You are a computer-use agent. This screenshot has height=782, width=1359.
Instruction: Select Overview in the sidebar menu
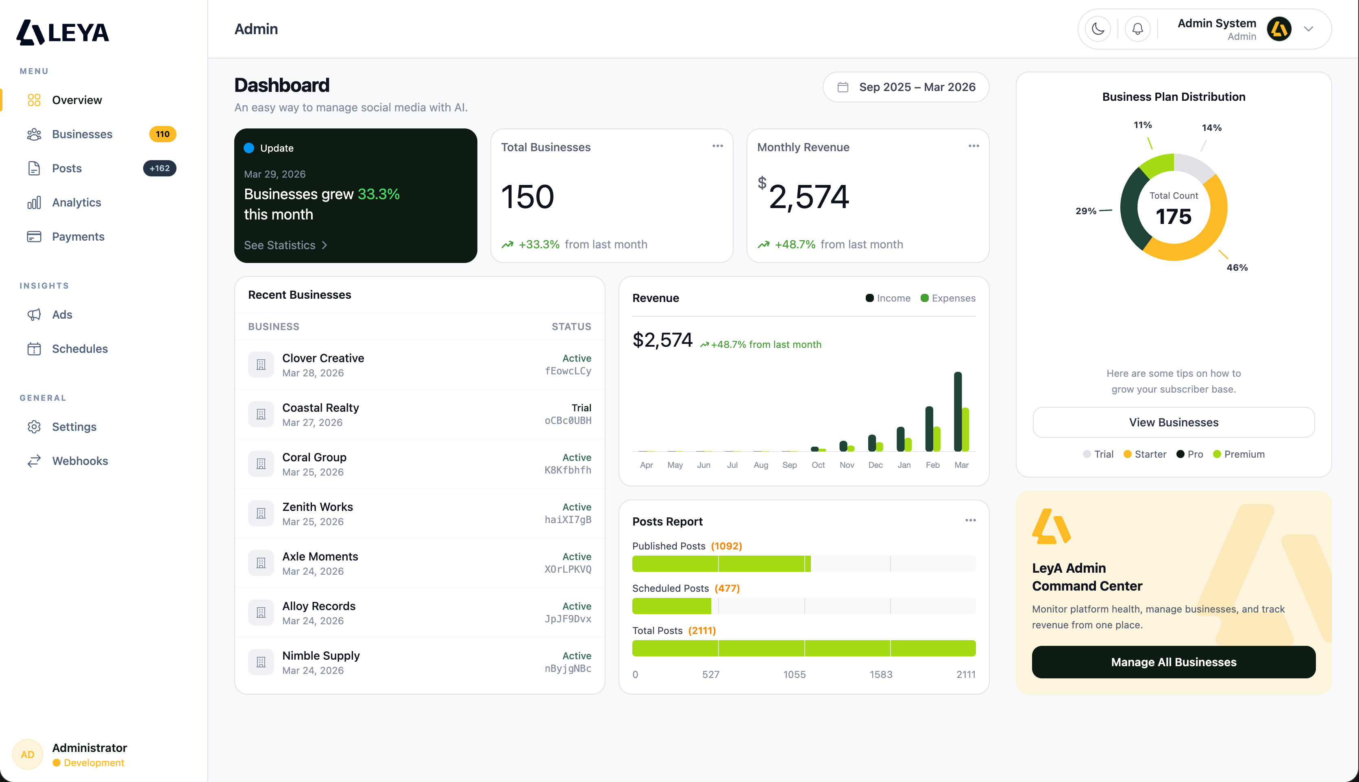pyautogui.click(x=76, y=100)
